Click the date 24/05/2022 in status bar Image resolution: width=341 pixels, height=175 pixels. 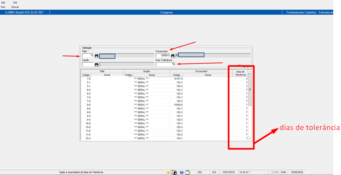[x=297, y=173]
